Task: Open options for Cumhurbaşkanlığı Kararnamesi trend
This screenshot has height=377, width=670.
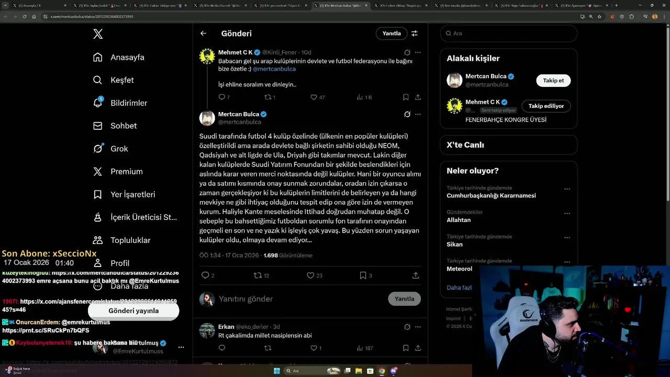Action: pos(567,189)
